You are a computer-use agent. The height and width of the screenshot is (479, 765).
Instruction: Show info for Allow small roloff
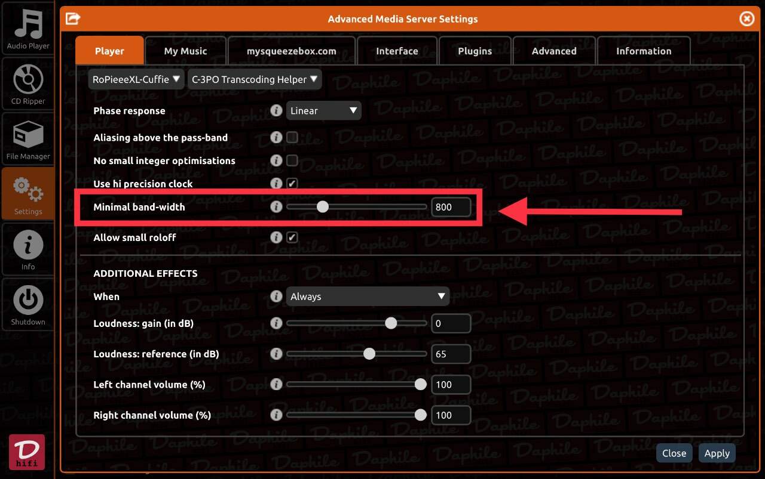[x=276, y=237]
